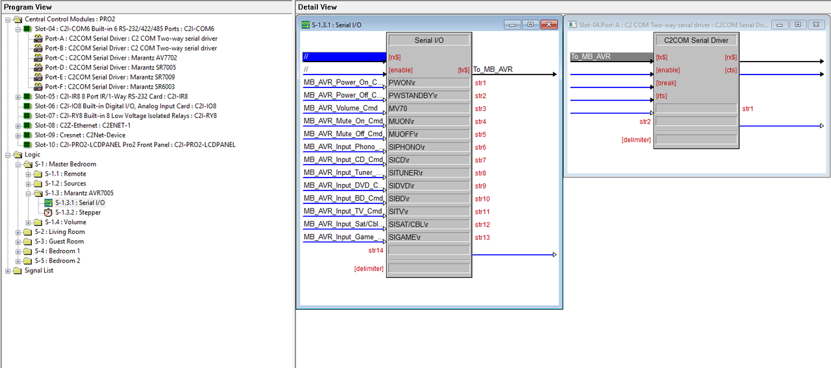Click the Logic folder icon
The image size is (831, 368).
click(x=18, y=155)
